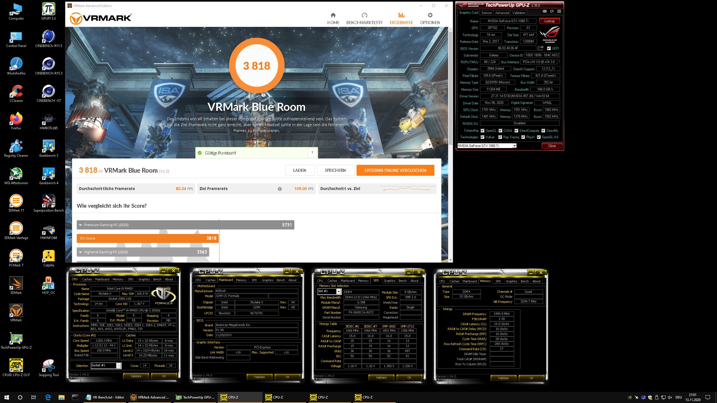Viewport: 717px width, 403px height.
Task: Open the VRMark OPTIONEN gear
Action: [430, 18]
